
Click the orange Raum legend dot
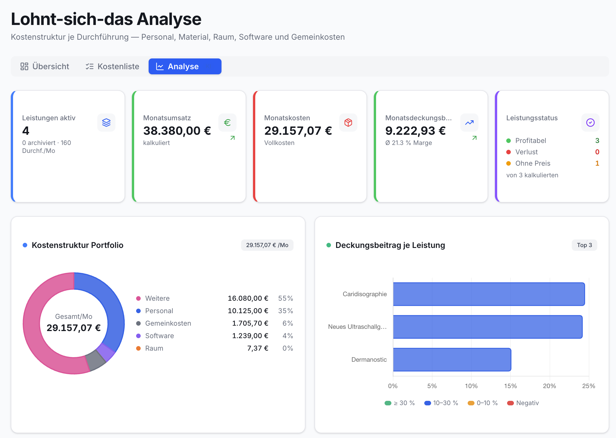click(138, 348)
